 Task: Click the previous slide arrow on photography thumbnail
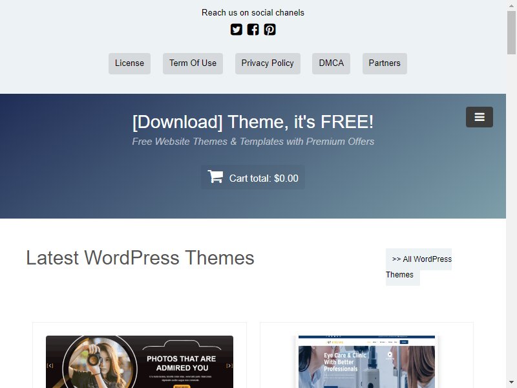pyautogui.click(x=50, y=365)
